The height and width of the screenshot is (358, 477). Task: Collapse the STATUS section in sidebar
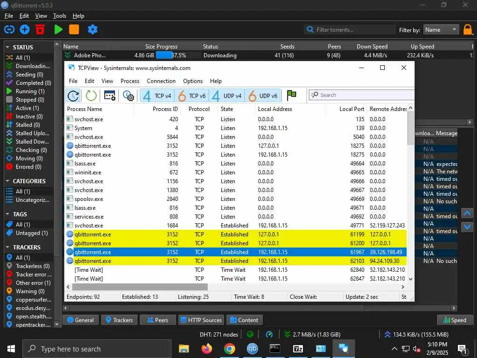pyautogui.click(x=7, y=47)
